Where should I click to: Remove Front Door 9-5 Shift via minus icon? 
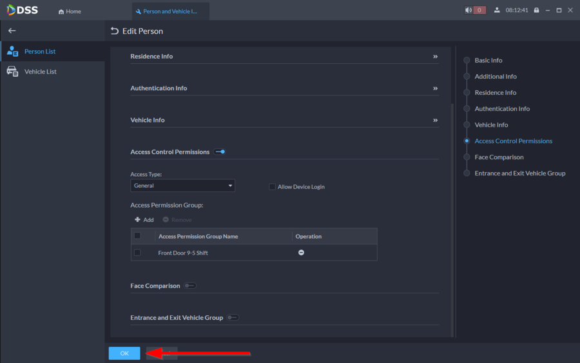[x=301, y=253]
